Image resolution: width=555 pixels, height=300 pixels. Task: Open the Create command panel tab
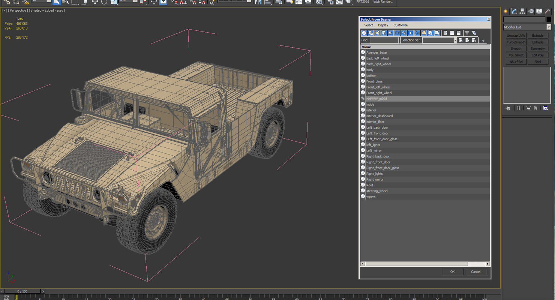click(x=505, y=11)
